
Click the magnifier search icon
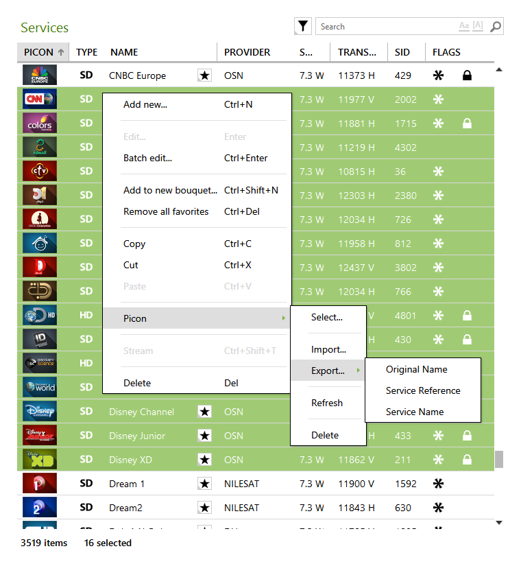[x=496, y=27]
